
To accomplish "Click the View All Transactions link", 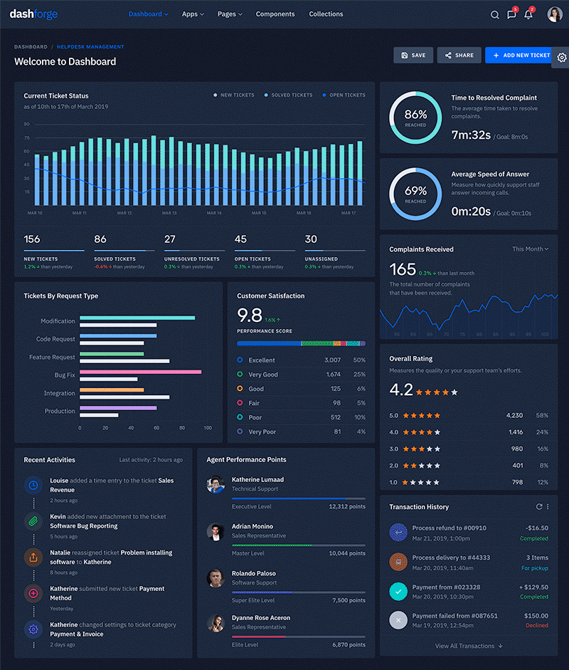I will coord(469,646).
